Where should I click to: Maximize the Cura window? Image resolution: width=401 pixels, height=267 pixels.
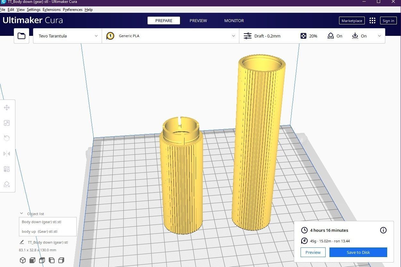click(379, 2)
